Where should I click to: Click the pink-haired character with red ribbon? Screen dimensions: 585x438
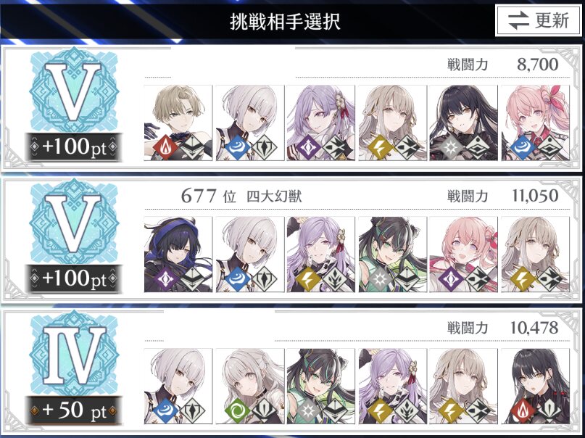click(x=536, y=123)
